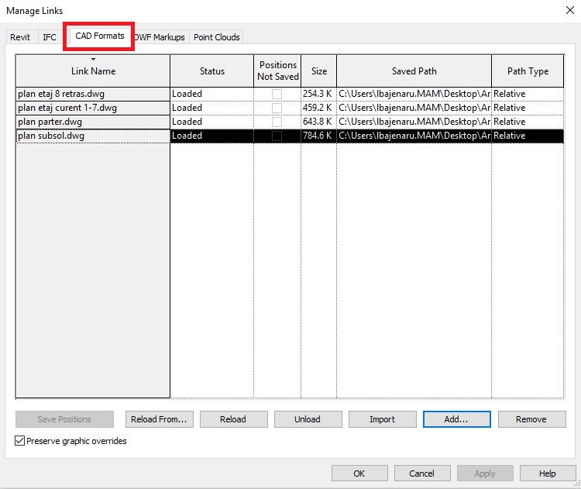Open Relative path type for plan parter.dwg
The width and height of the screenshot is (581, 489).
[528, 122]
